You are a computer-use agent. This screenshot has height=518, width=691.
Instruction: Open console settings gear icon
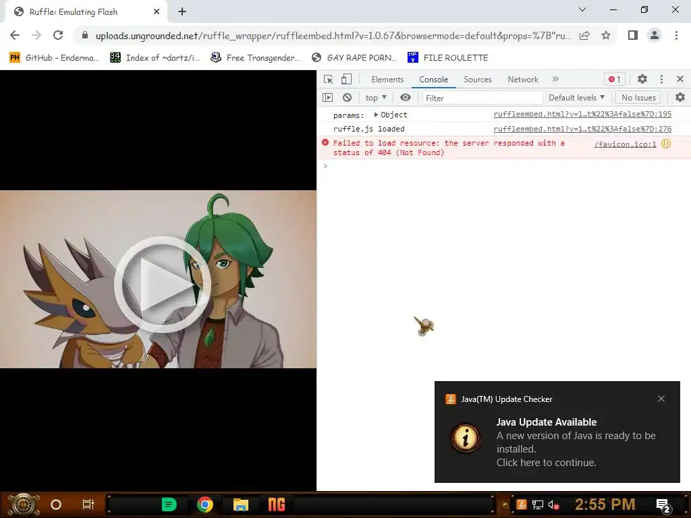[680, 97]
